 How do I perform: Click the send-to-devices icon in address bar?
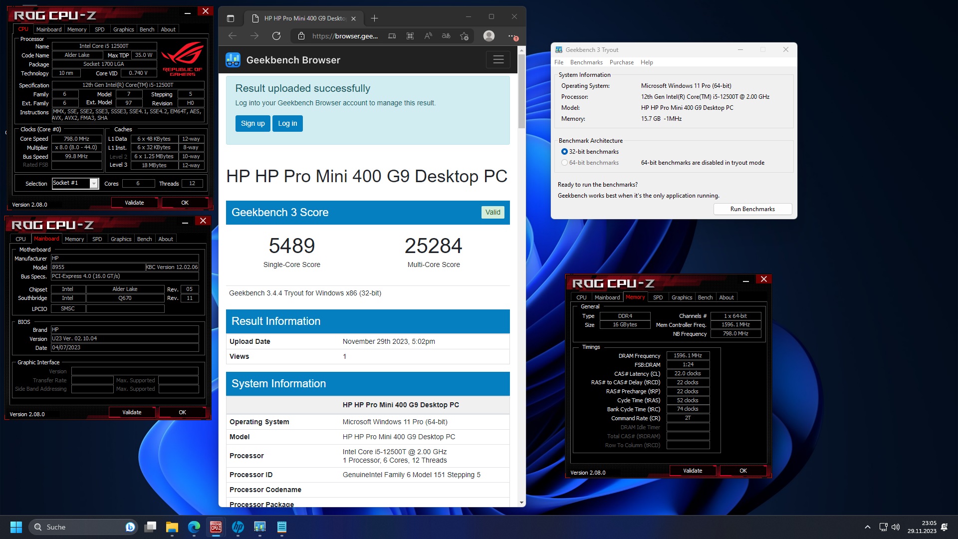coord(392,36)
